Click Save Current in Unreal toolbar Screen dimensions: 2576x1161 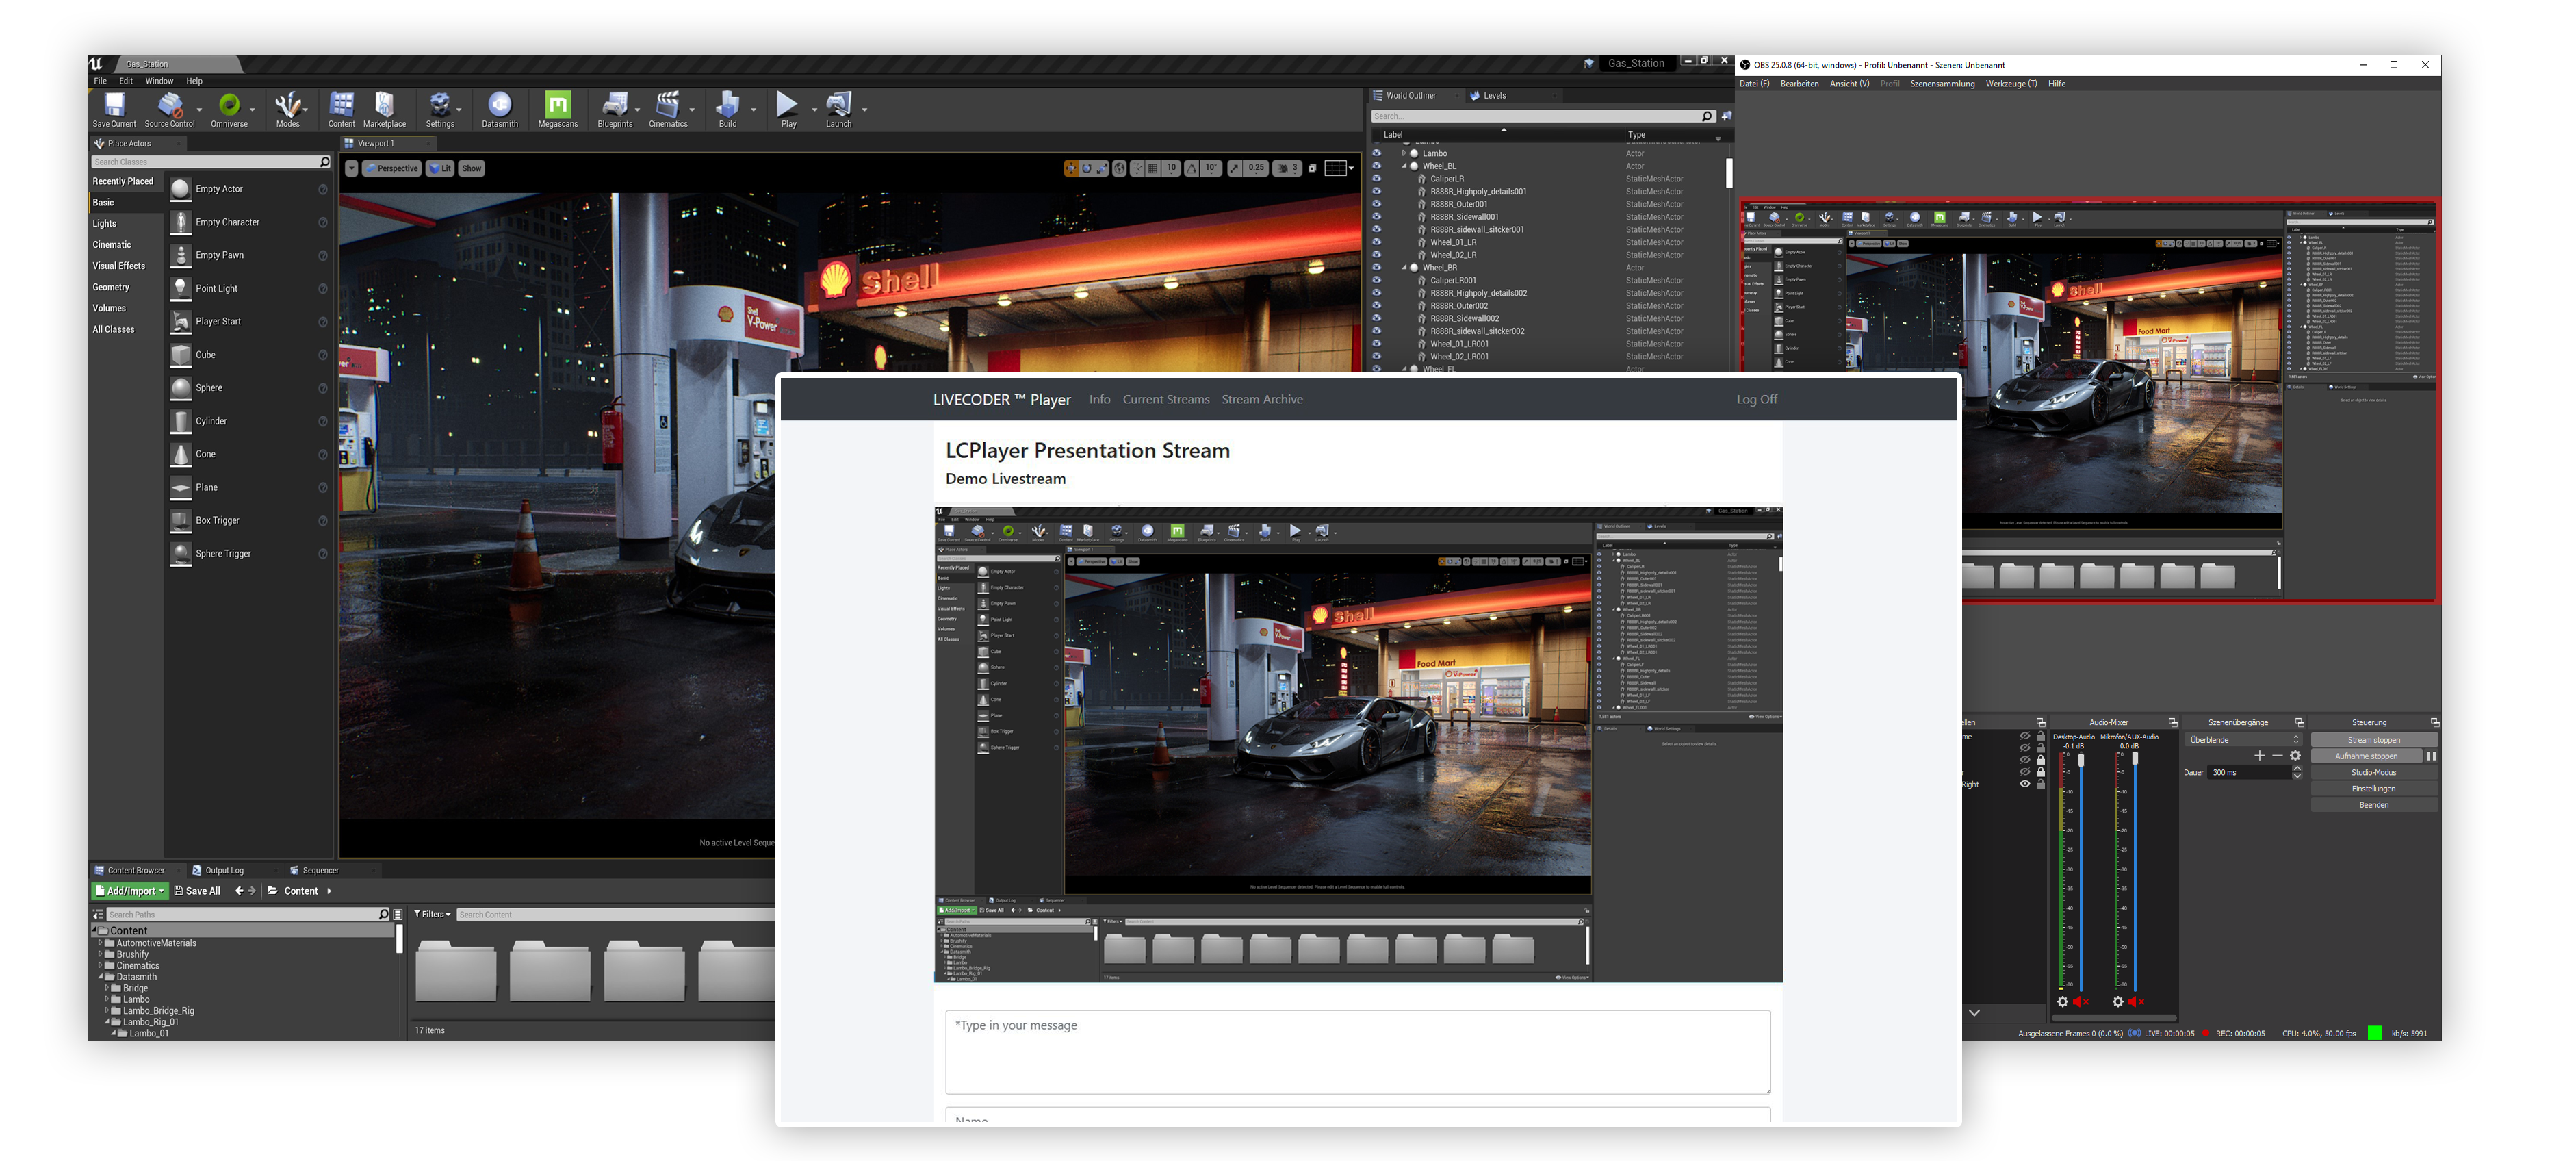coord(114,110)
